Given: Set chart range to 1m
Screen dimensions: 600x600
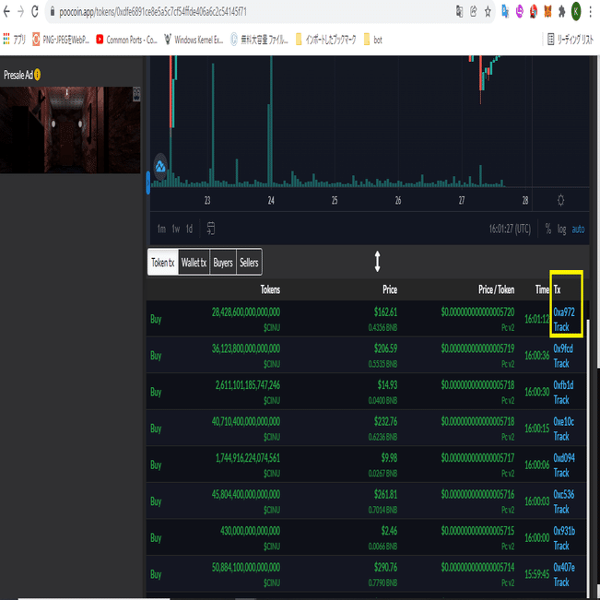Looking at the screenshot, I should coord(161,229).
